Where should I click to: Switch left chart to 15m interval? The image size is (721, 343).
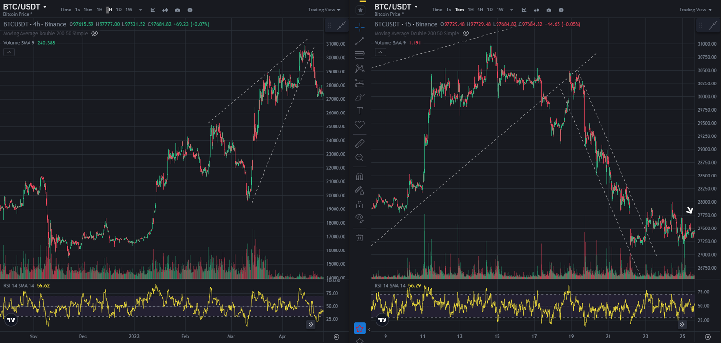point(88,10)
